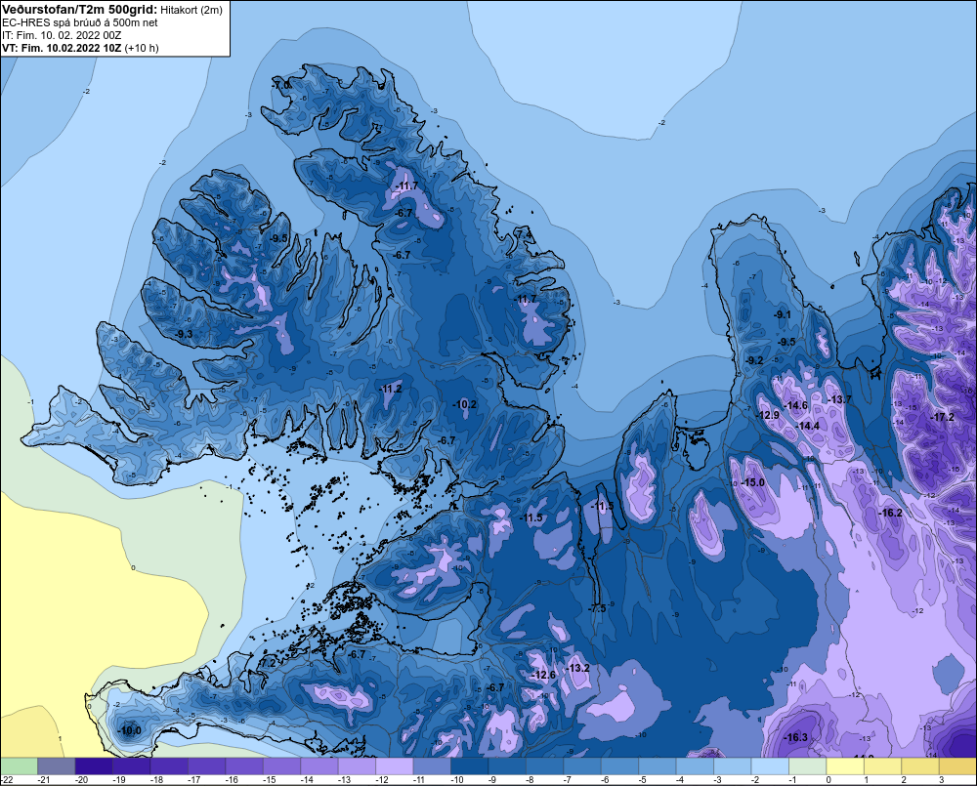This screenshot has height=786, width=977.
Task: Click the 'Hitakort (2m)' header label
Action: click(x=191, y=10)
